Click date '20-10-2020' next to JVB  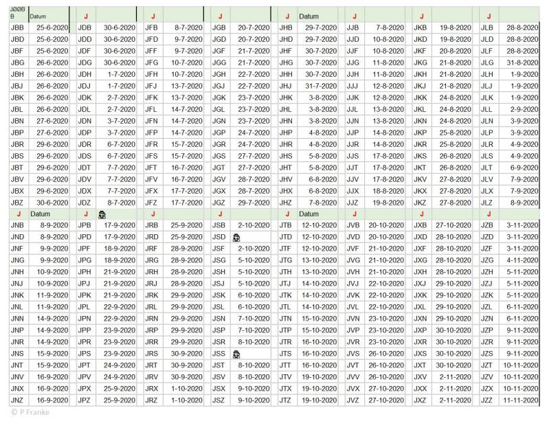point(386,225)
